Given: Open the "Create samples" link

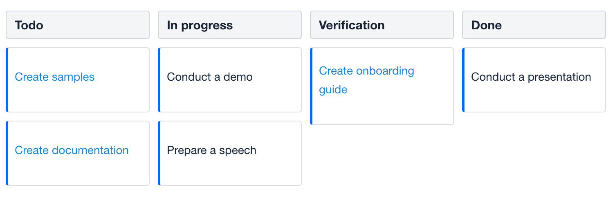Looking at the screenshot, I should [54, 77].
